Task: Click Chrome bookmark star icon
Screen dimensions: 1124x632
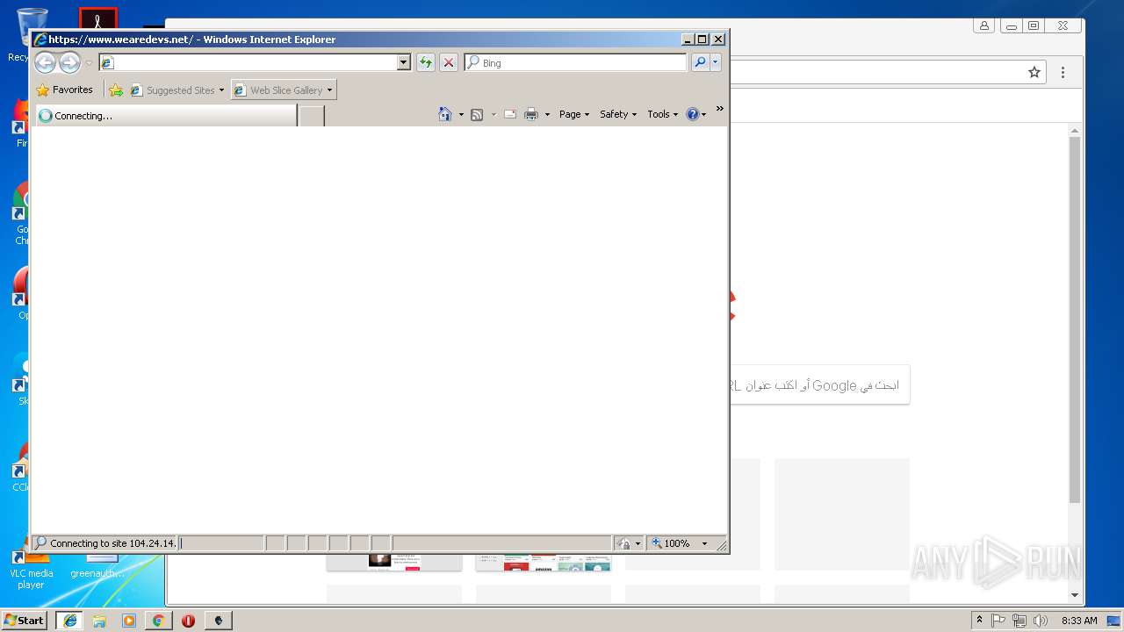Action: (x=1034, y=72)
